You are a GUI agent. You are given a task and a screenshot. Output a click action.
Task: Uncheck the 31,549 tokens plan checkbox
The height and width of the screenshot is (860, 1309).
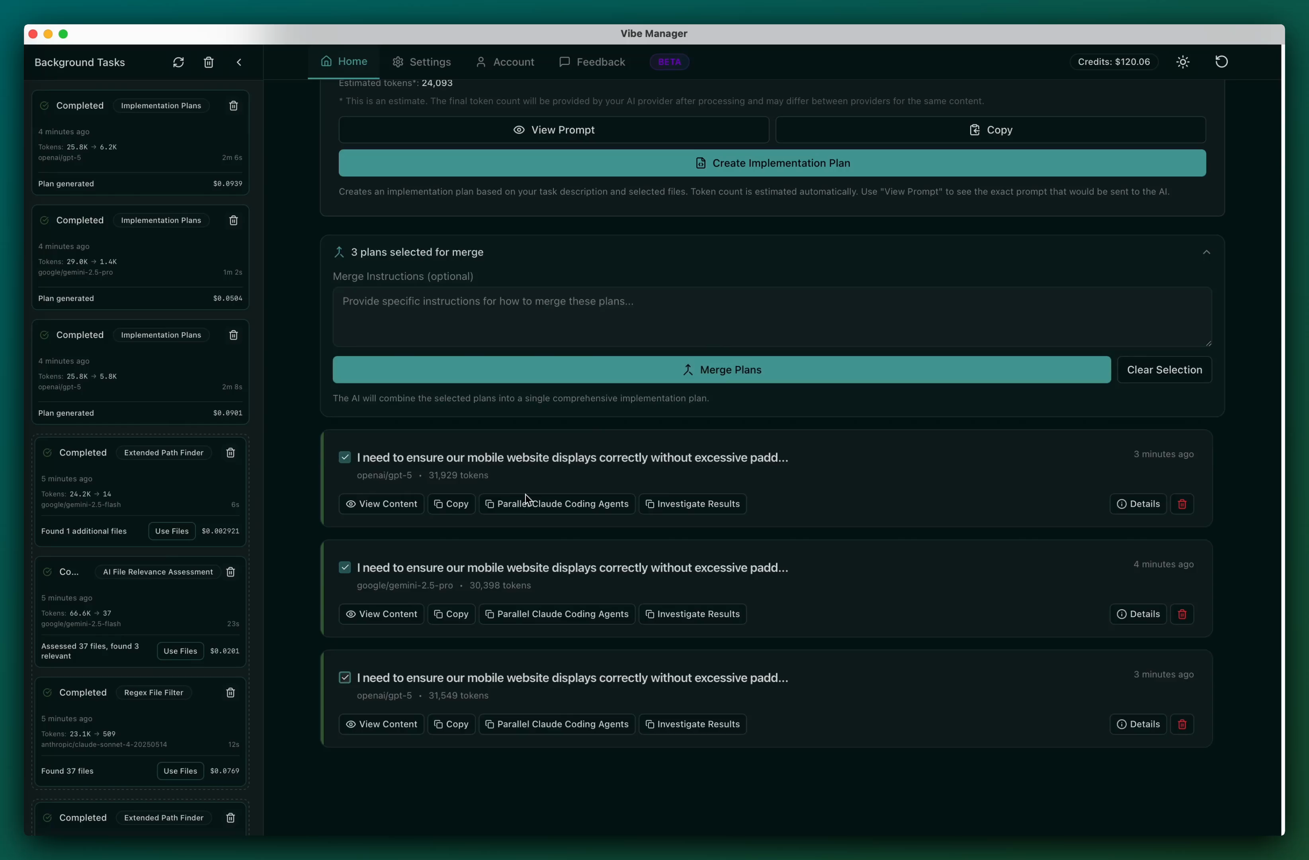[x=345, y=677]
